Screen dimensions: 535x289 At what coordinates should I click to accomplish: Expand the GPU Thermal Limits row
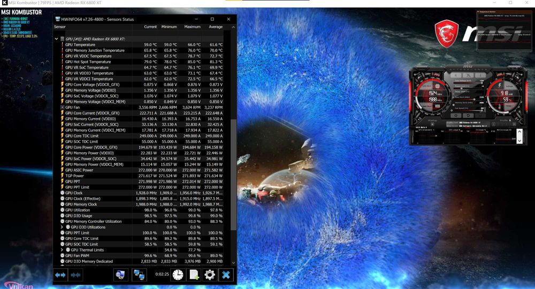coord(62,250)
